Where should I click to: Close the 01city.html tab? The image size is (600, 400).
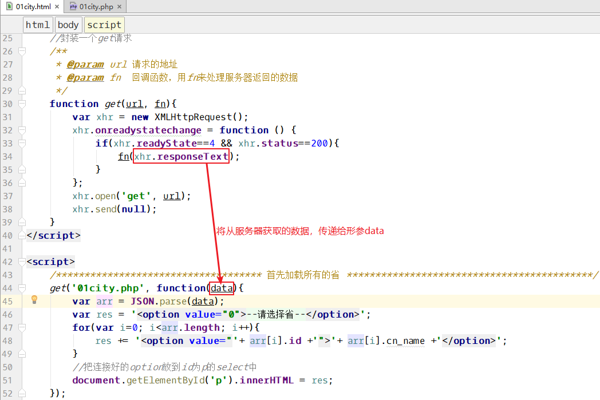(57, 7)
